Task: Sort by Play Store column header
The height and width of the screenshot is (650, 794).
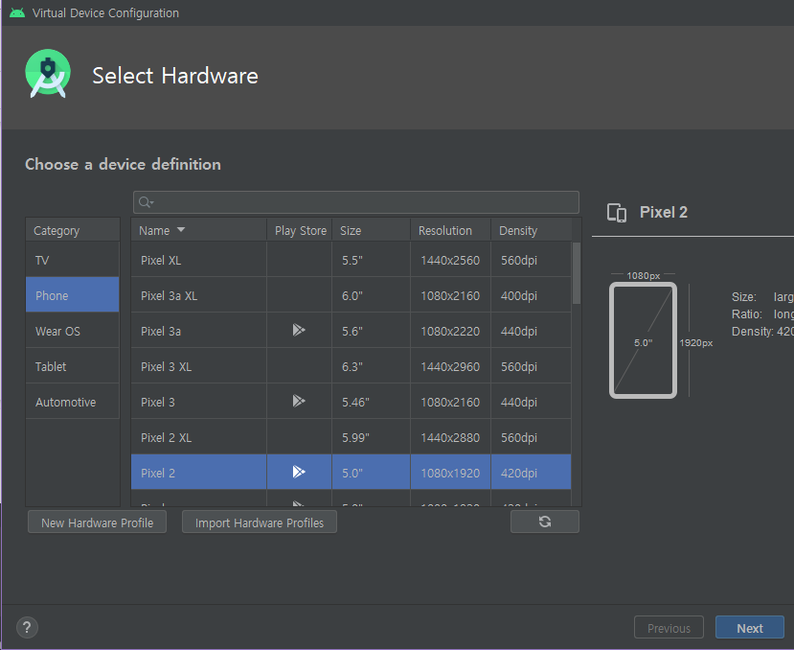Action: point(299,230)
